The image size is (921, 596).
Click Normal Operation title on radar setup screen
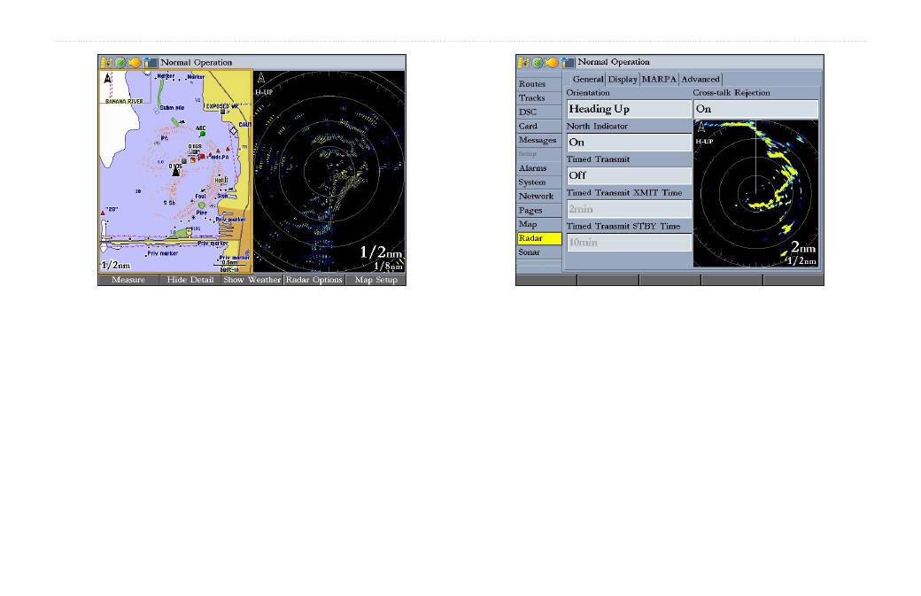pos(613,62)
